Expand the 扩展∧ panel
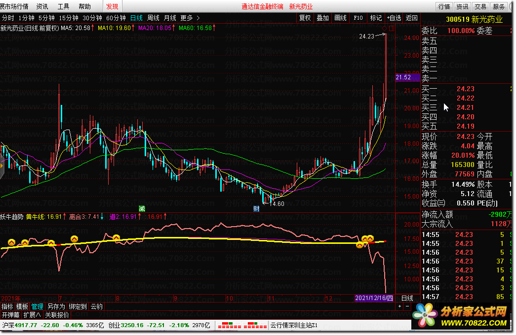This screenshot has height=335, width=516. [x=32, y=315]
